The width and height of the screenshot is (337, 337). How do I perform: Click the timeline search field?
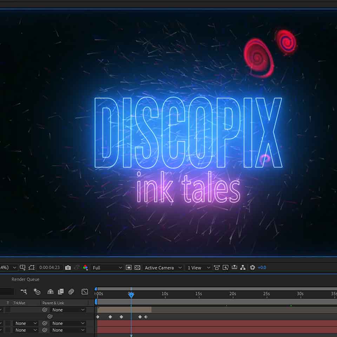tap(7, 292)
